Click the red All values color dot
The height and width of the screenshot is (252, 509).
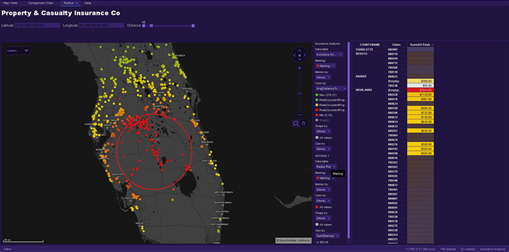317,207
